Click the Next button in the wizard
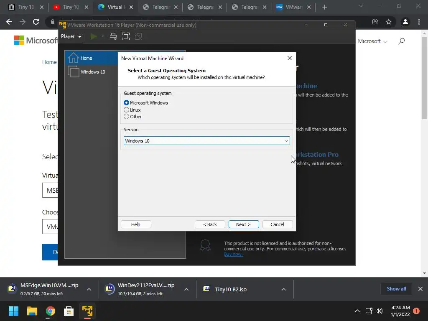Viewport: 428px width, 321px height. (x=244, y=224)
